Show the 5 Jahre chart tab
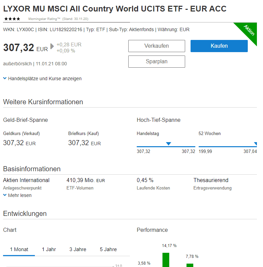 click(x=108, y=249)
